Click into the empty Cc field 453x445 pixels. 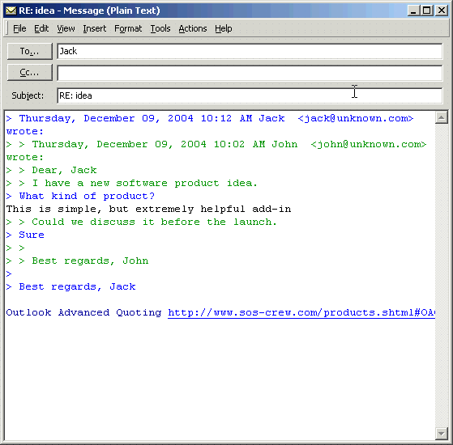(250, 73)
